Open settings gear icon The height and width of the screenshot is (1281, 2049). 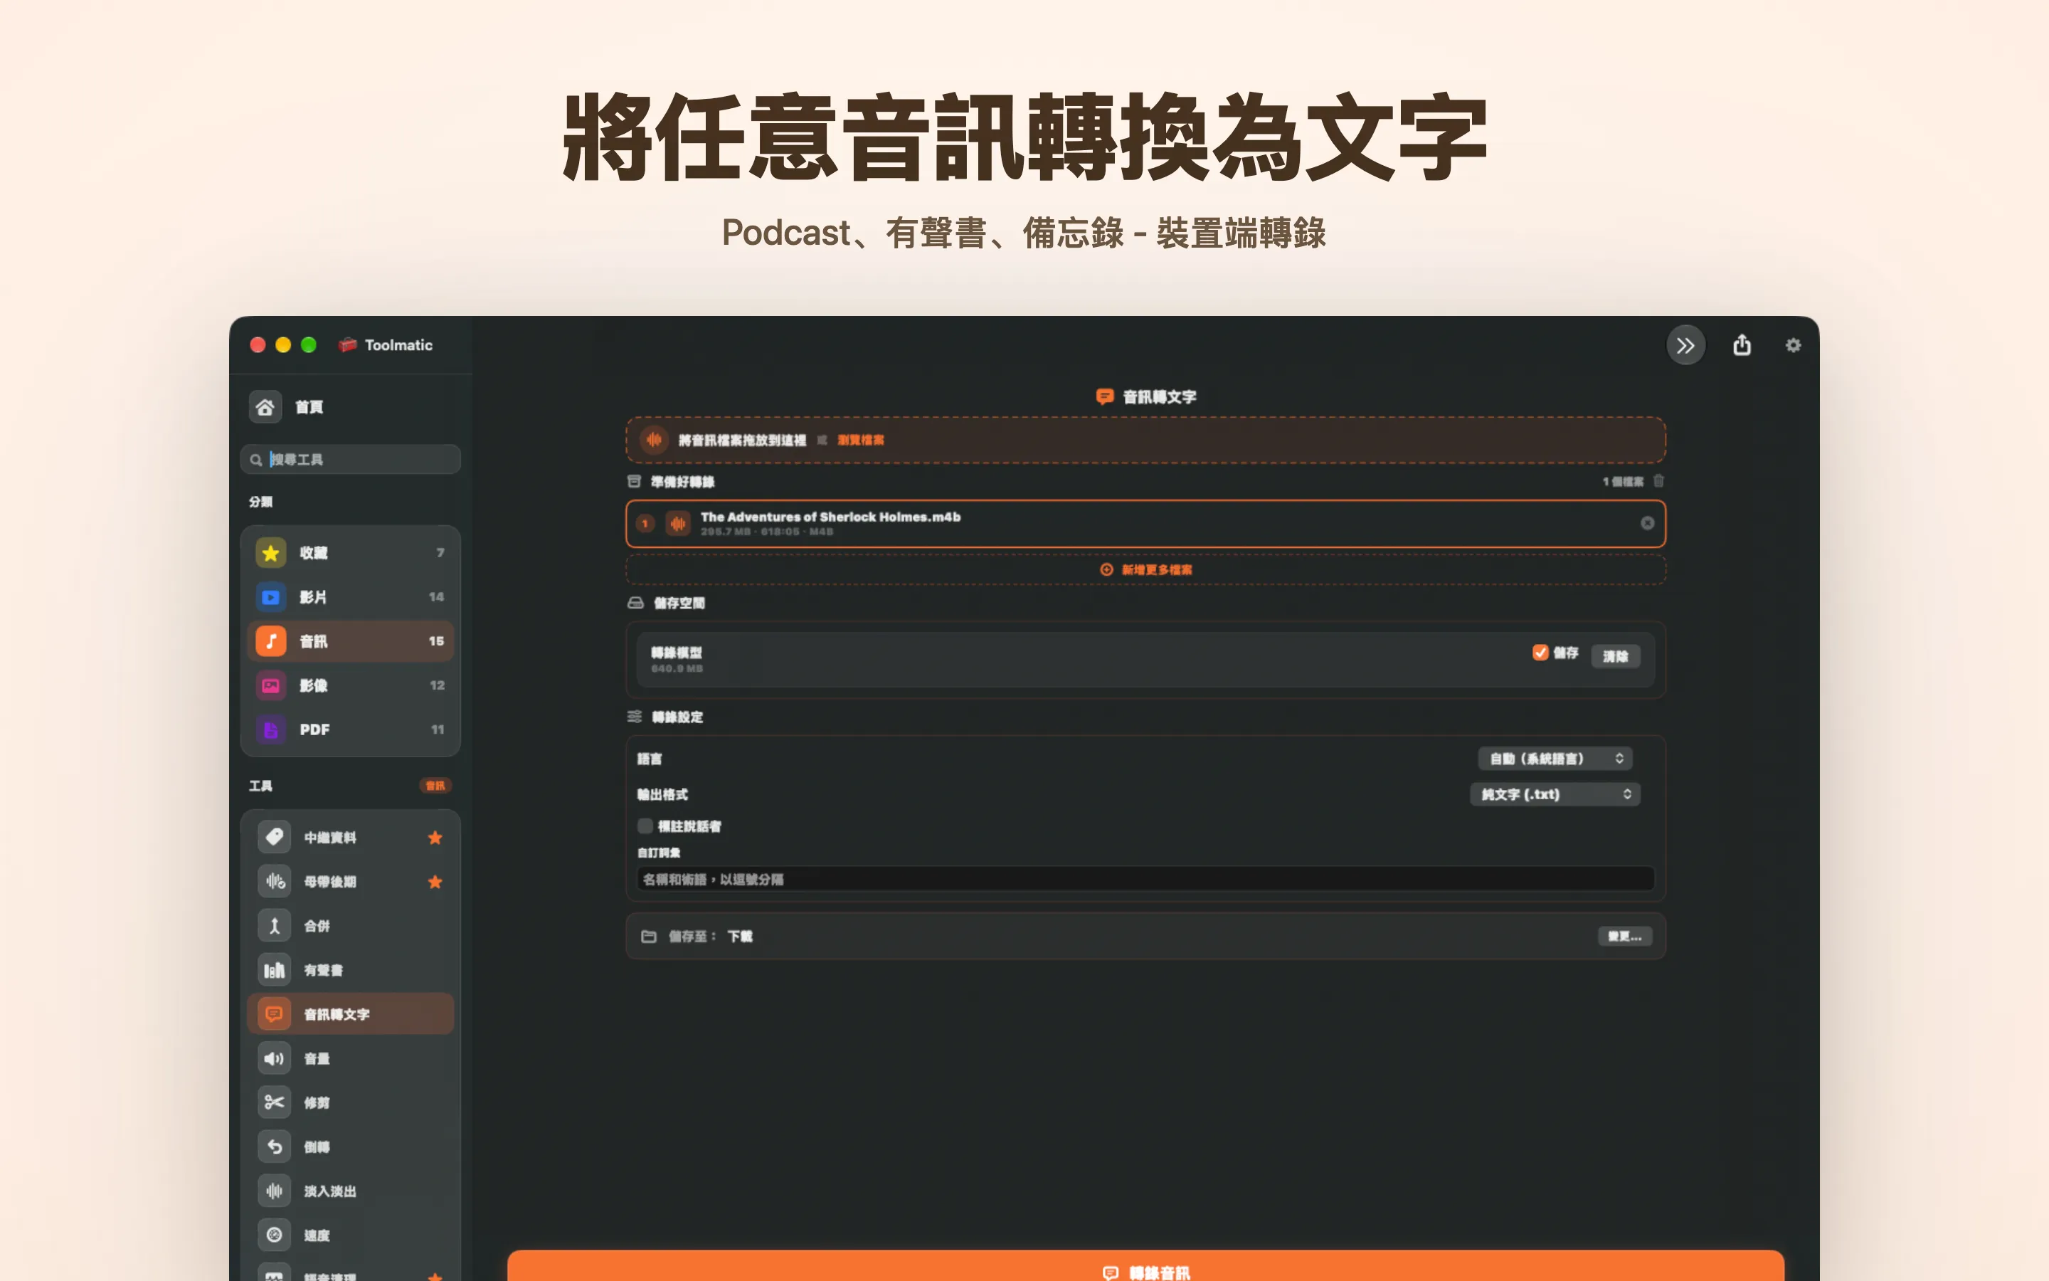coord(1794,346)
